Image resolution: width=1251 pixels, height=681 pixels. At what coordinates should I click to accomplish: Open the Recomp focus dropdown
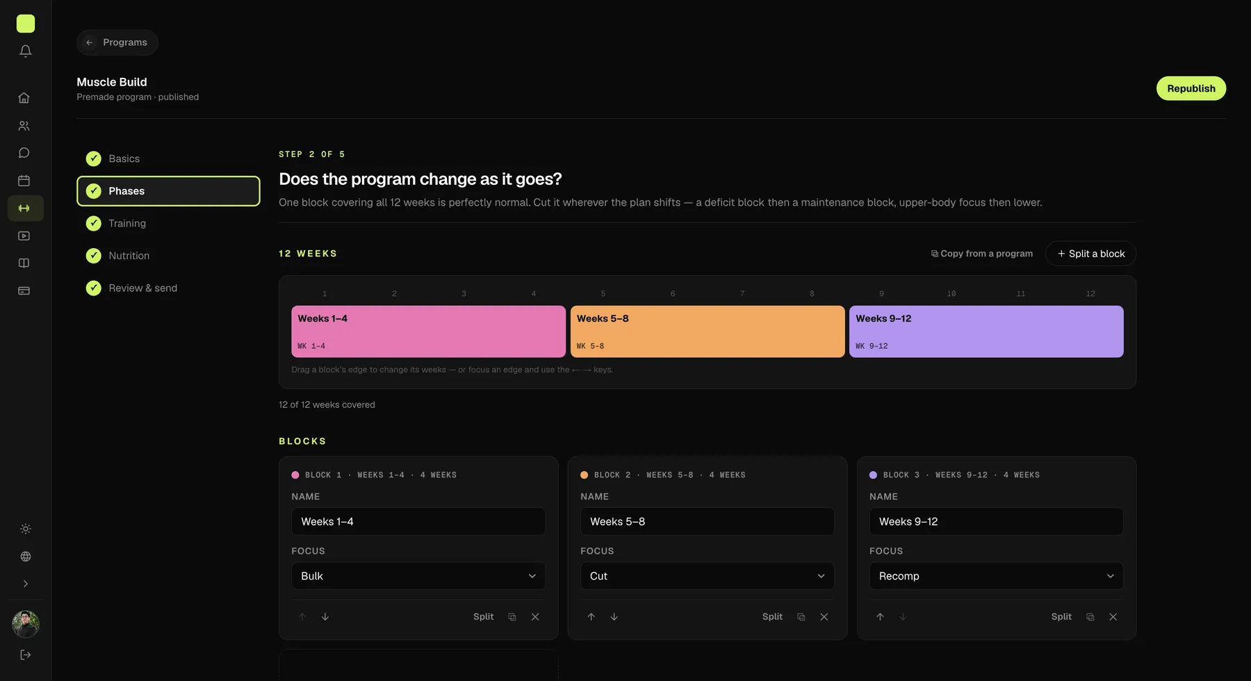click(x=997, y=576)
